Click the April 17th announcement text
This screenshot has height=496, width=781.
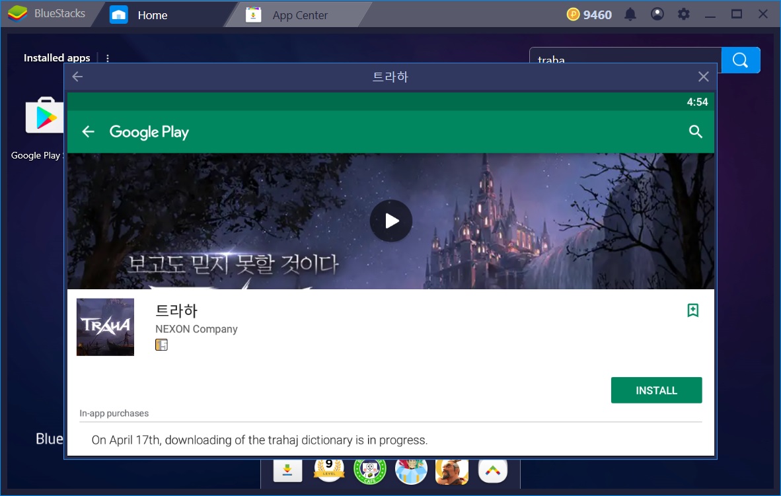(x=260, y=440)
